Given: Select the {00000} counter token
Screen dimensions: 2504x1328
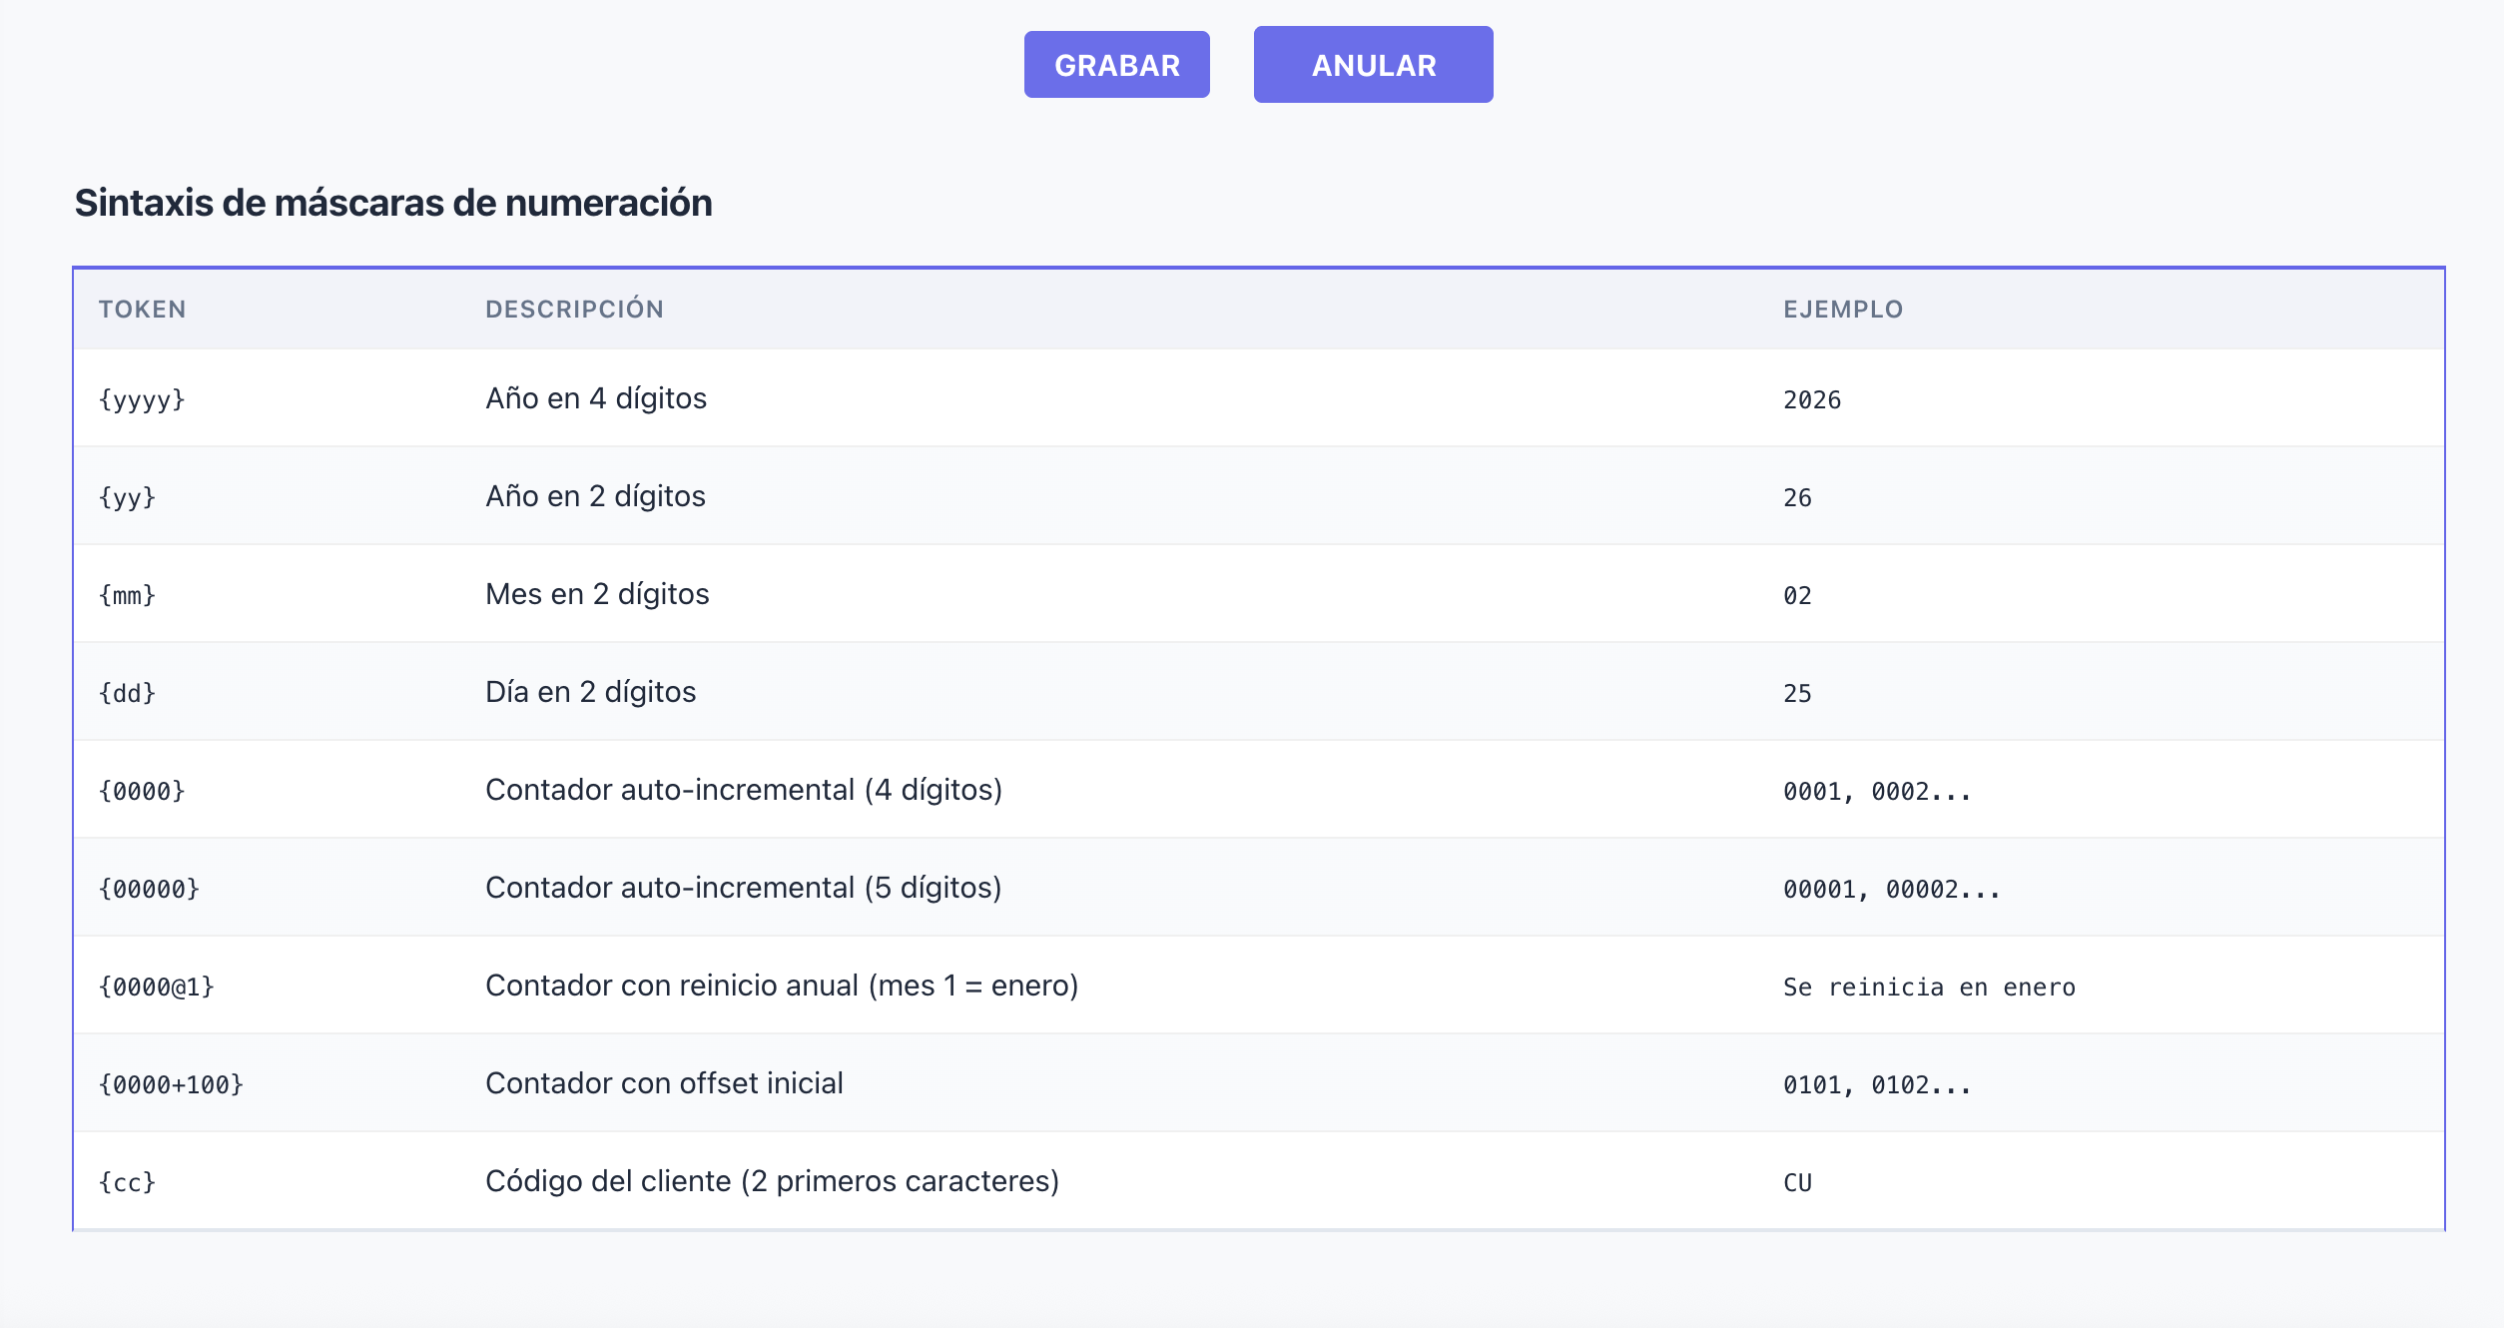Looking at the screenshot, I should [x=149, y=889].
